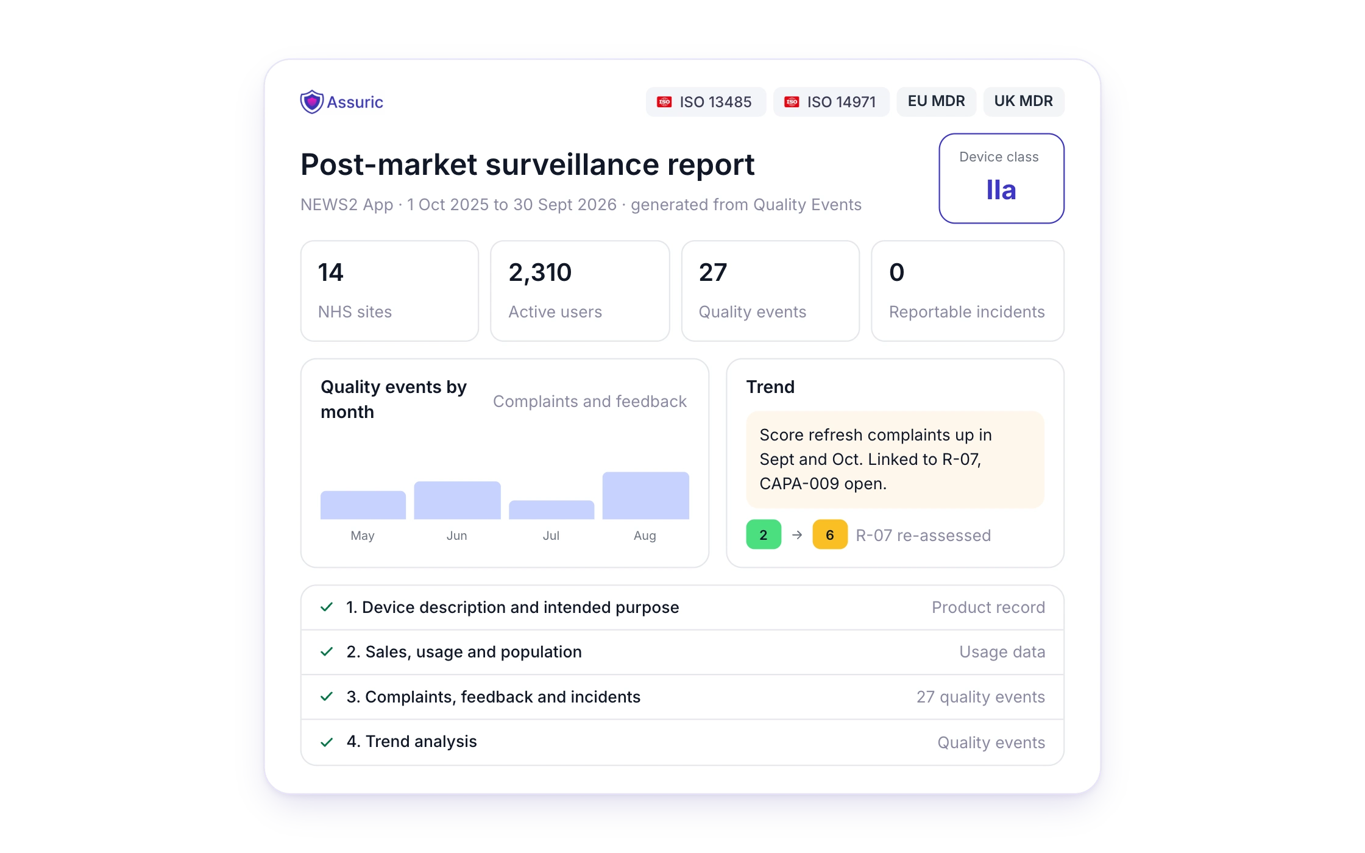The width and height of the screenshot is (1365, 853).
Task: Open section 4. Trend analysis
Action: [x=682, y=742]
